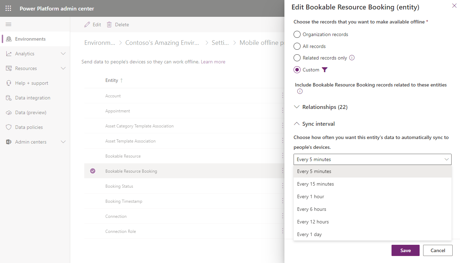This screenshot has height=263, width=460.
Task: Click the Delete trash can icon
Action: pyautogui.click(x=109, y=25)
